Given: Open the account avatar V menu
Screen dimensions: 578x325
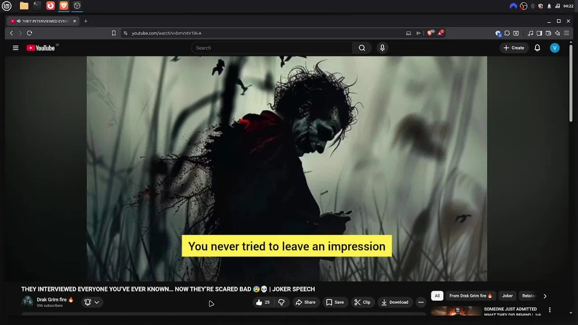Looking at the screenshot, I should [555, 48].
